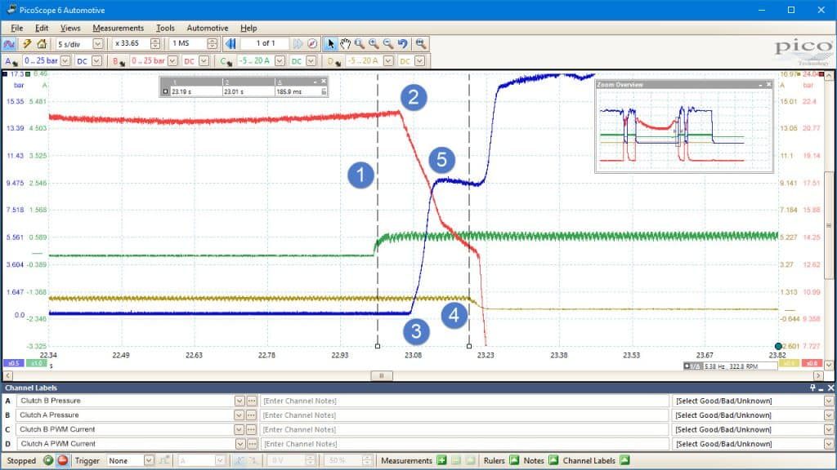The image size is (837, 470).
Task: Select the zoom-in tool
Action: [x=374, y=44]
